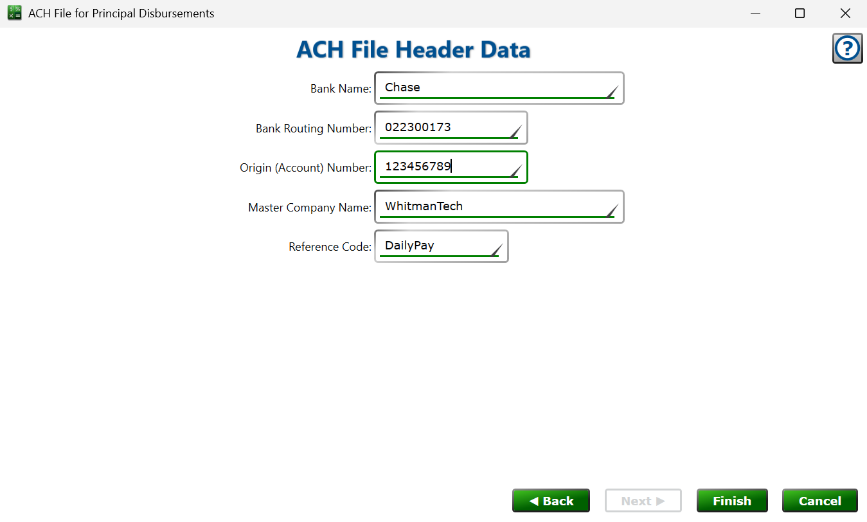Click the Bank Routing Number field
Viewport: 867px width, 522px height.
[451, 127]
